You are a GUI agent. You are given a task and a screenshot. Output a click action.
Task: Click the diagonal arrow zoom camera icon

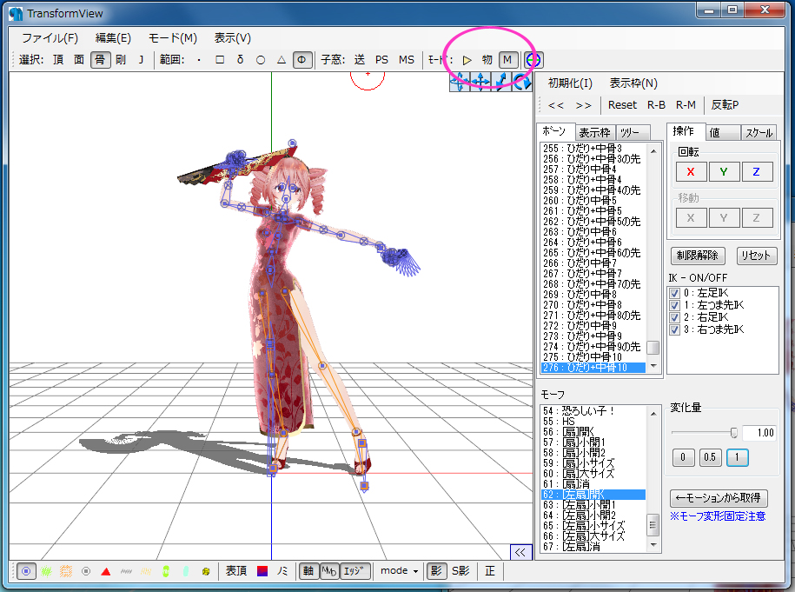[x=500, y=81]
